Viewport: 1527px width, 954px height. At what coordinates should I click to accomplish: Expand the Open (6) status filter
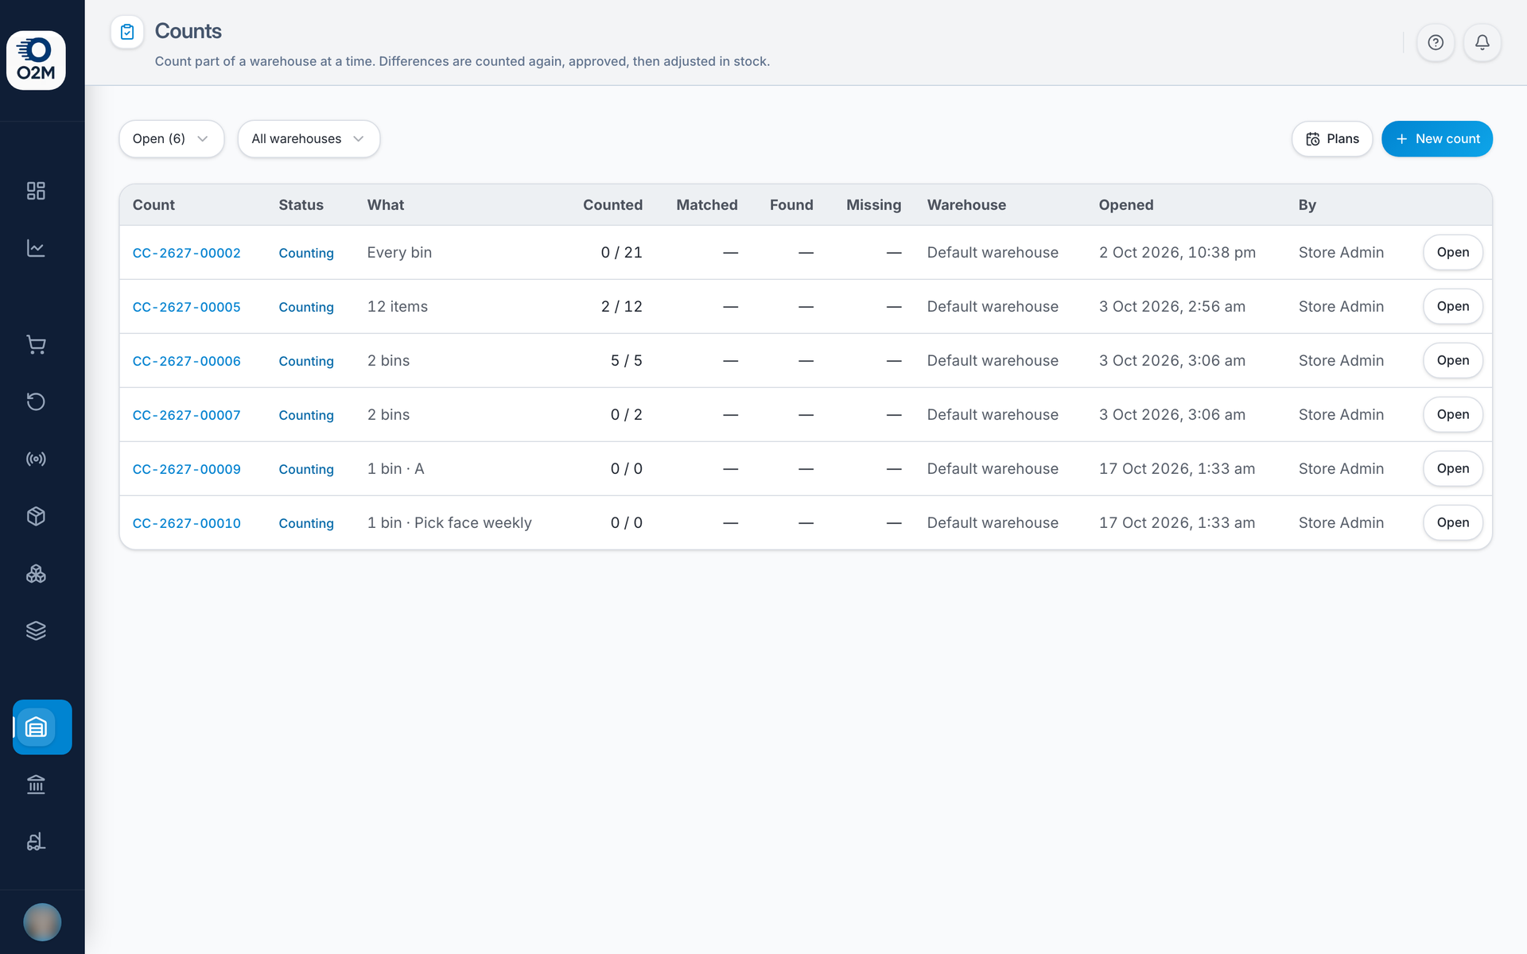click(172, 139)
